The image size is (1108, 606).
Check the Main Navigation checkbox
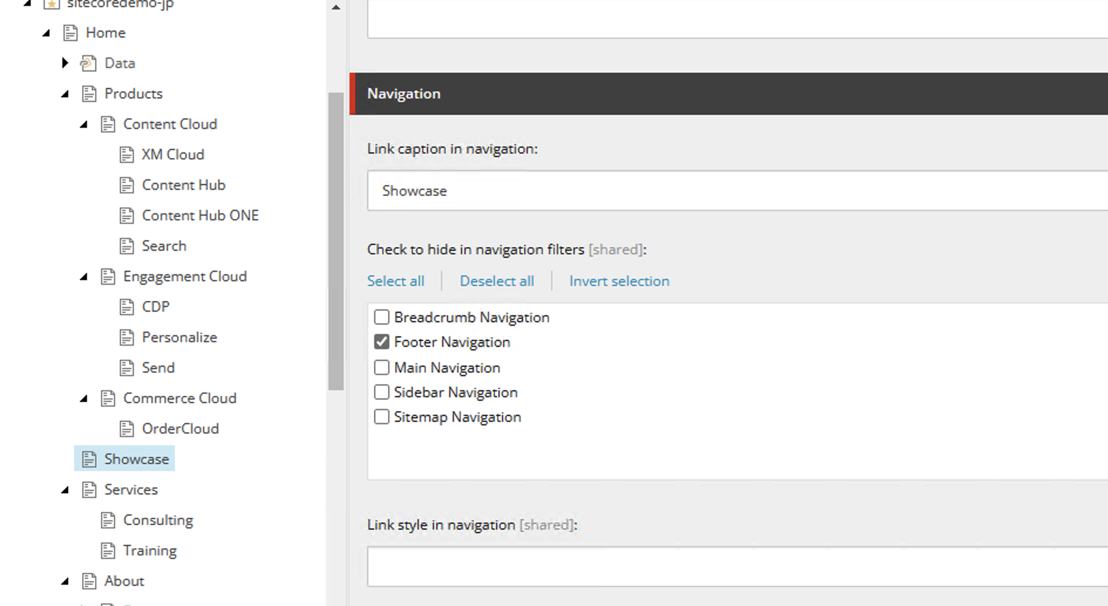tap(382, 367)
